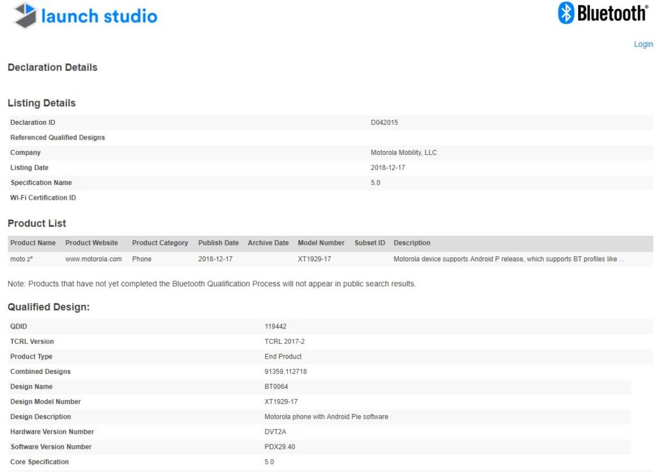Image resolution: width=655 pixels, height=472 pixels.
Task: Click the www.motorola.com website cell
Action: (x=93, y=259)
